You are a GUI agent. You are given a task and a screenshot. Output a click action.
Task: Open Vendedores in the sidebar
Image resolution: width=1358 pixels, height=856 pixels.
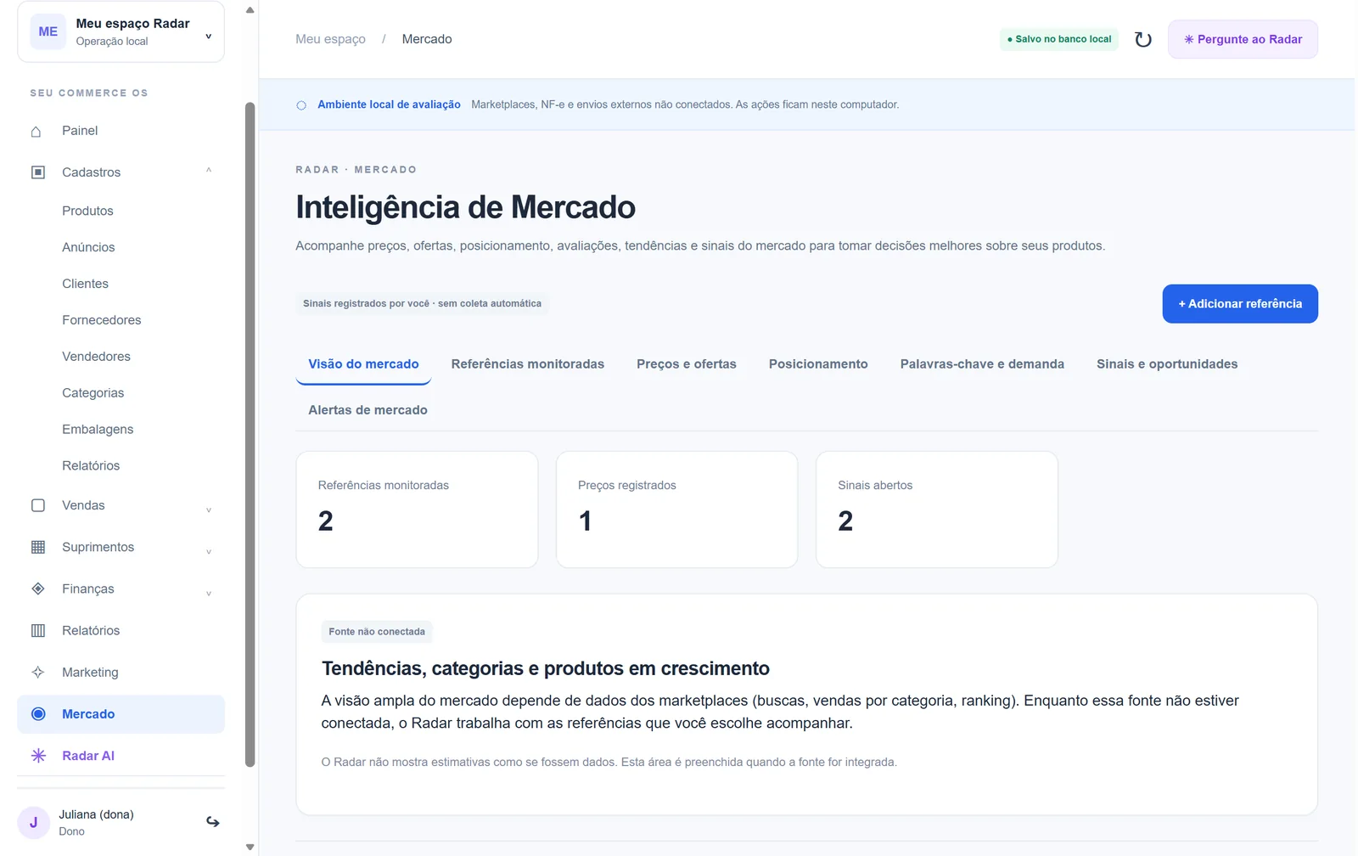96,357
